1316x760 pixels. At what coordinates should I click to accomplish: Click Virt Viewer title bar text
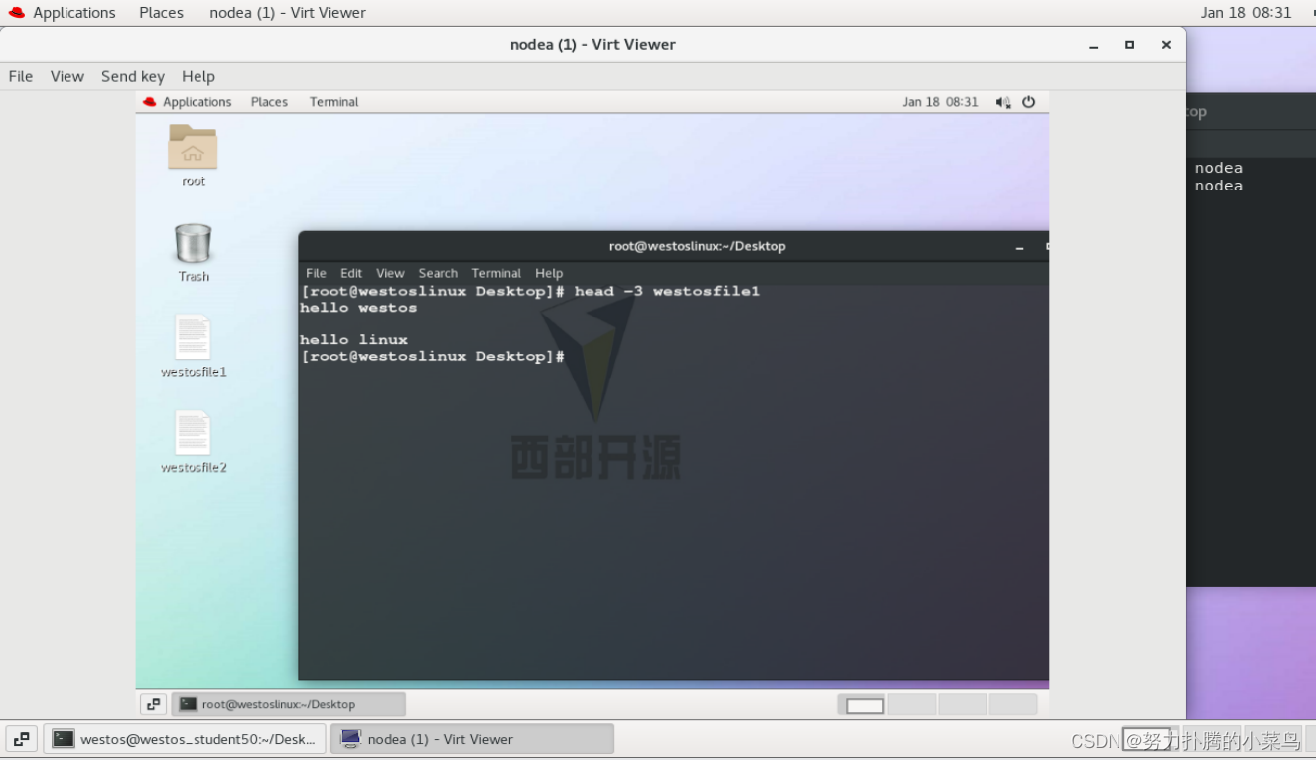click(592, 44)
